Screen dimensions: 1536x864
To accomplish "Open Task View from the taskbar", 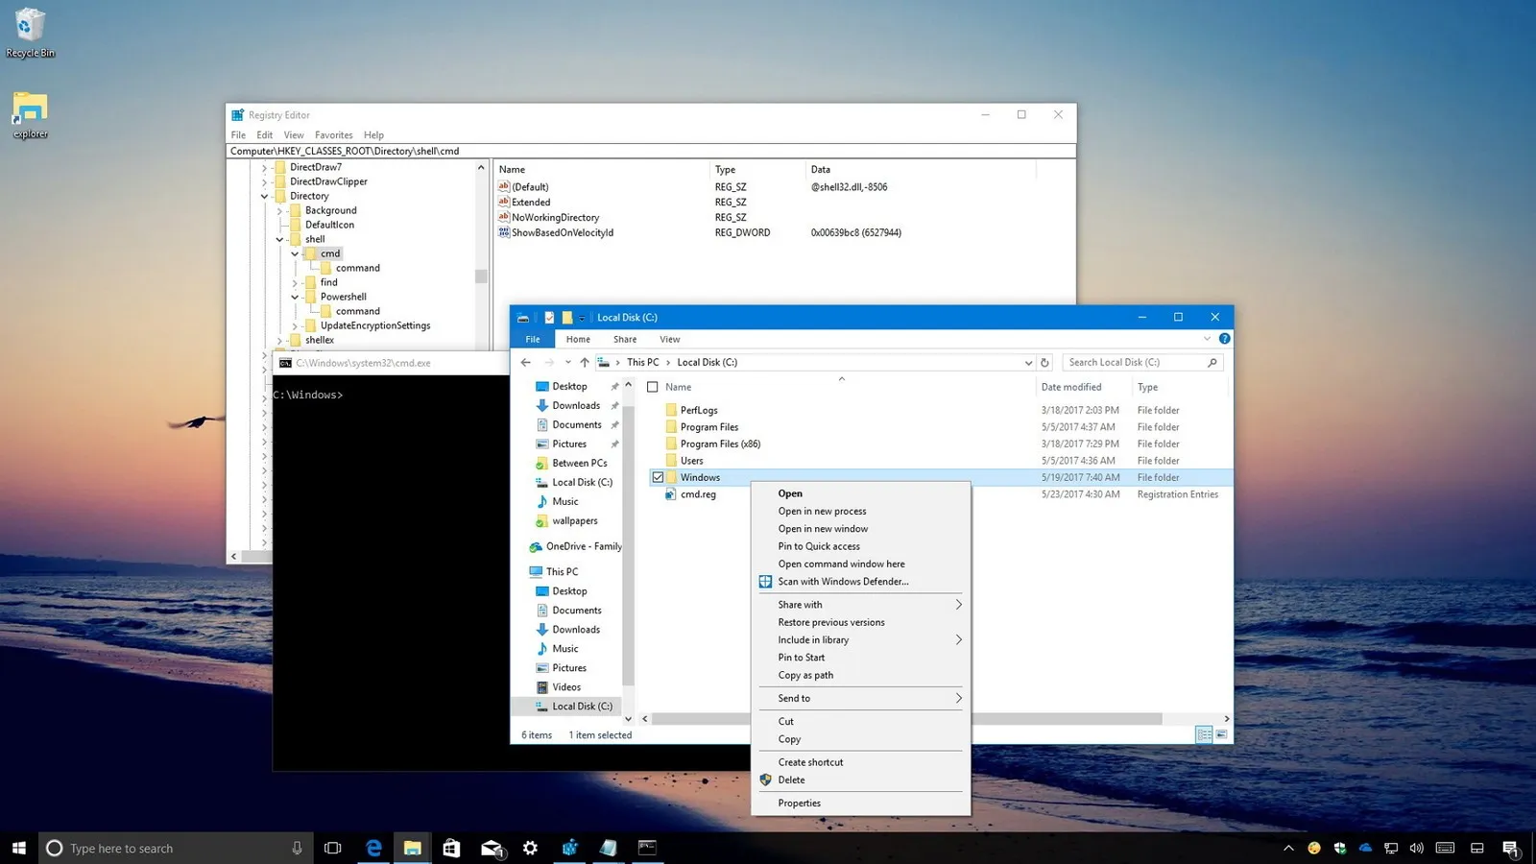I will [333, 848].
